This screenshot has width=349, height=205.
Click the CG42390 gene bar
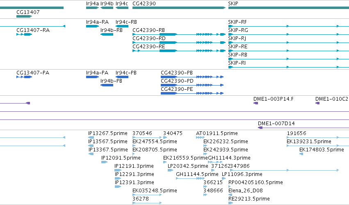point(179,8)
